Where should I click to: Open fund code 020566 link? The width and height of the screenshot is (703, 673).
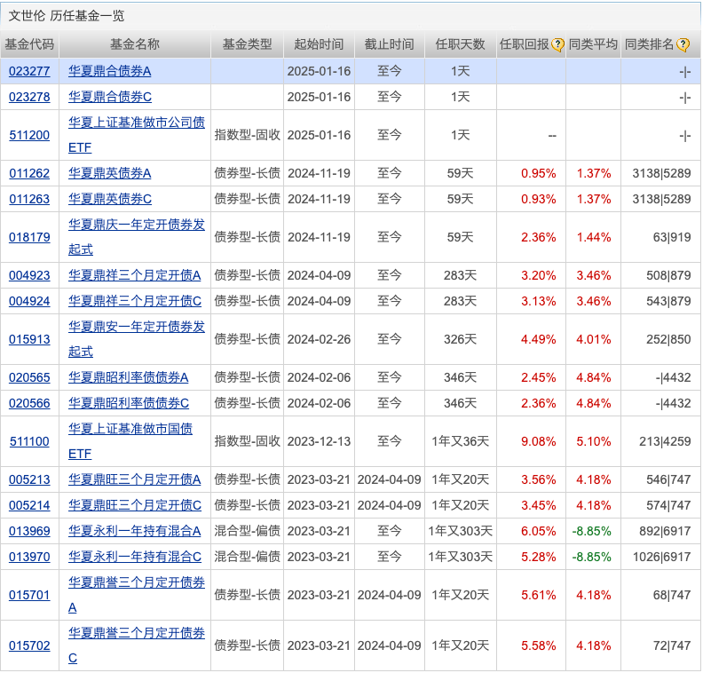29,403
